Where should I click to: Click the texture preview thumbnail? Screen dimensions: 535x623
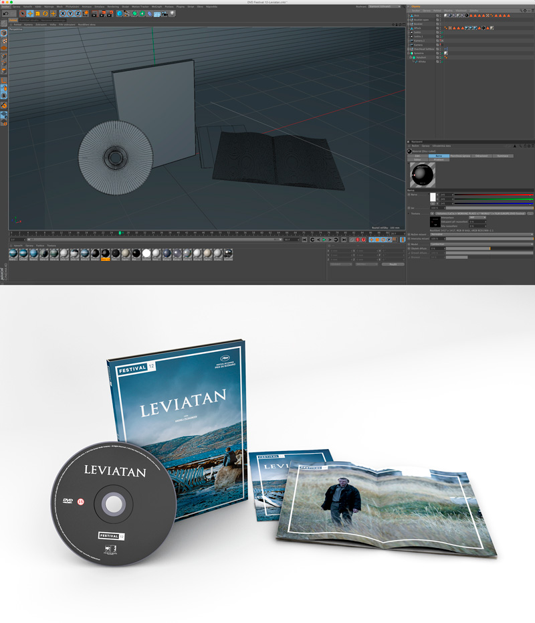click(x=435, y=222)
